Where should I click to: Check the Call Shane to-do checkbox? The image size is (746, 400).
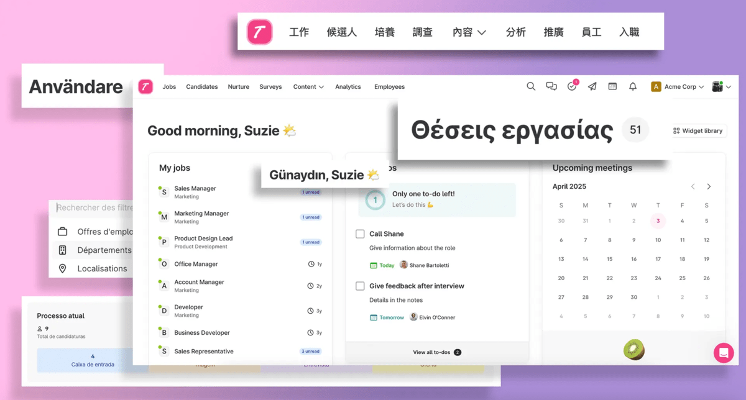coord(360,234)
